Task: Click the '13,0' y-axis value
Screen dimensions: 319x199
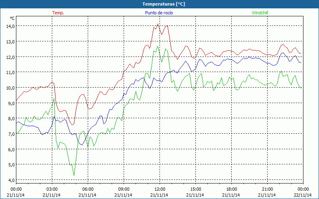Action: pos(10,42)
